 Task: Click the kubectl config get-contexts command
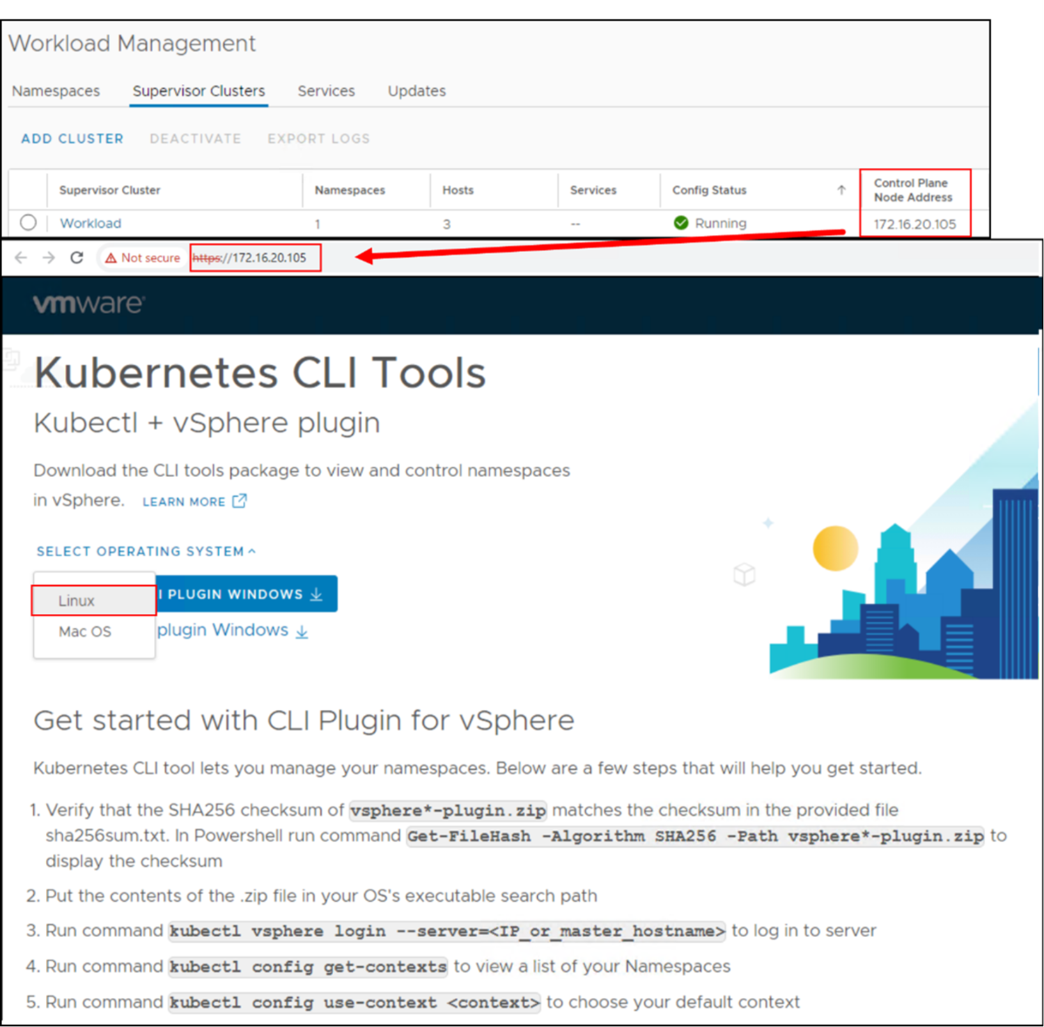tap(308, 966)
